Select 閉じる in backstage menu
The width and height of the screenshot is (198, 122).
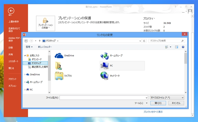click(11, 68)
